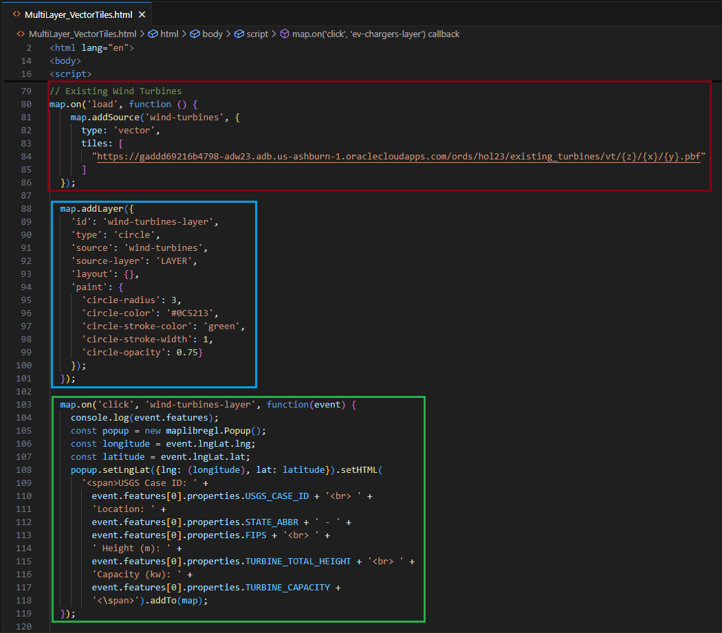Click the 'LAYER' source-layer value
This screenshot has width=722, height=633.
click(x=174, y=261)
